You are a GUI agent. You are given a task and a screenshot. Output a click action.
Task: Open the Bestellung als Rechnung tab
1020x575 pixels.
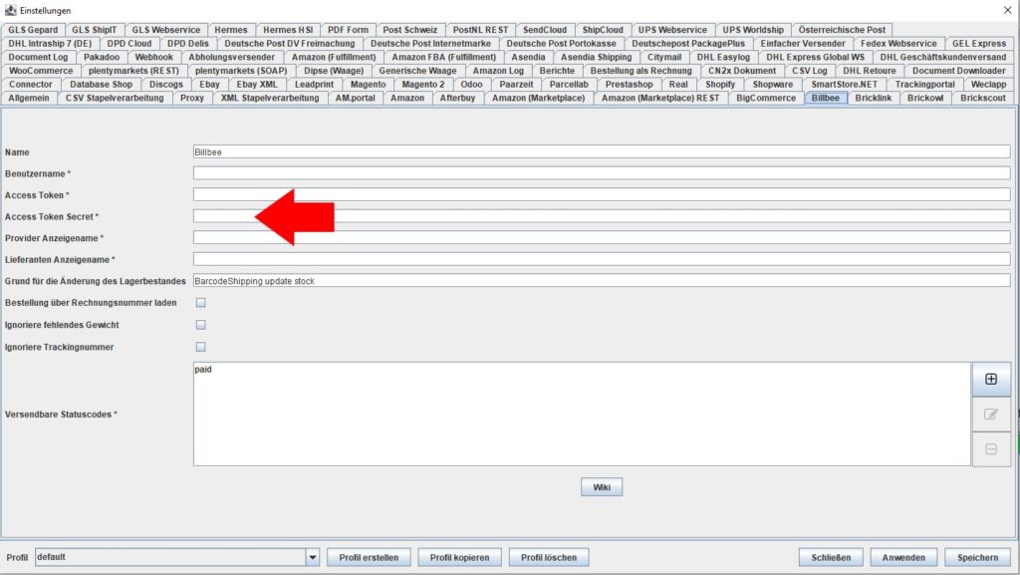pos(640,71)
